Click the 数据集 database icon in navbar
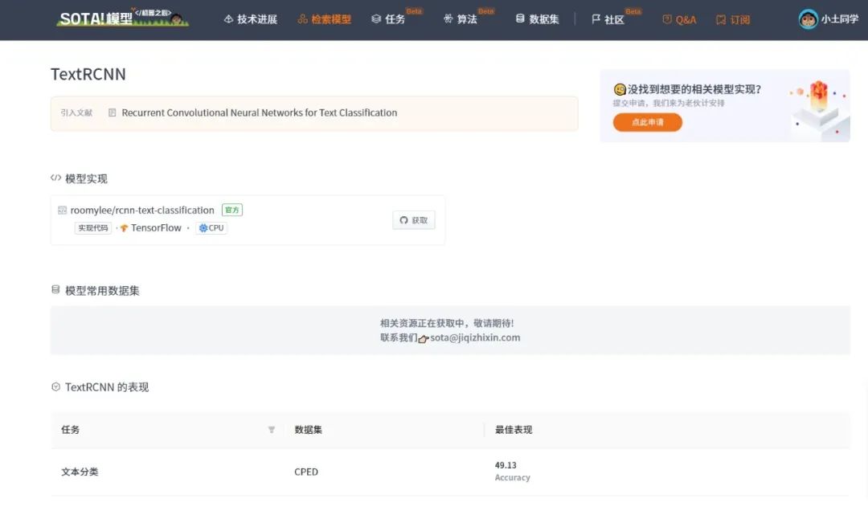Screen dimensions: 868x511 [518, 18]
